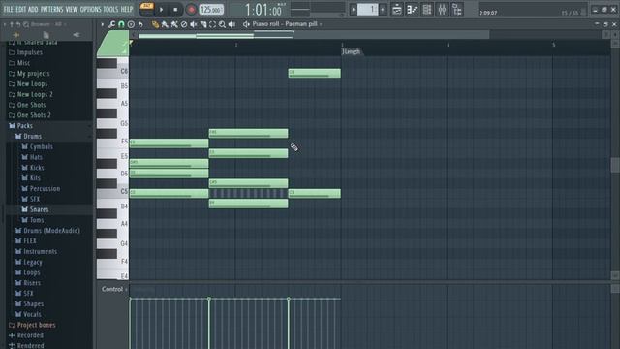The height and width of the screenshot is (349, 620).
Task: Open the OPTIONS menu
Action: [x=90, y=9]
